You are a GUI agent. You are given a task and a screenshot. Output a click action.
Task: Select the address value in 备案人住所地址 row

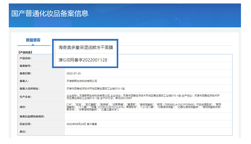[x=96, y=89]
